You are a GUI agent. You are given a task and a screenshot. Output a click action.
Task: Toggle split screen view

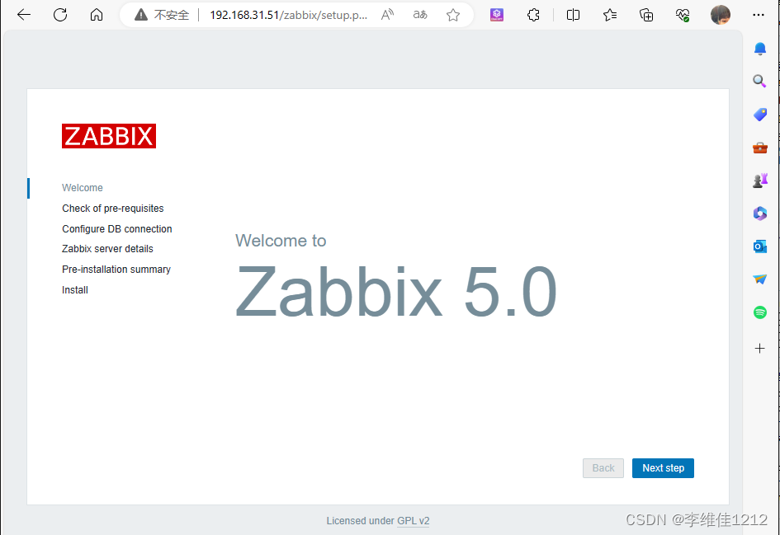(573, 15)
